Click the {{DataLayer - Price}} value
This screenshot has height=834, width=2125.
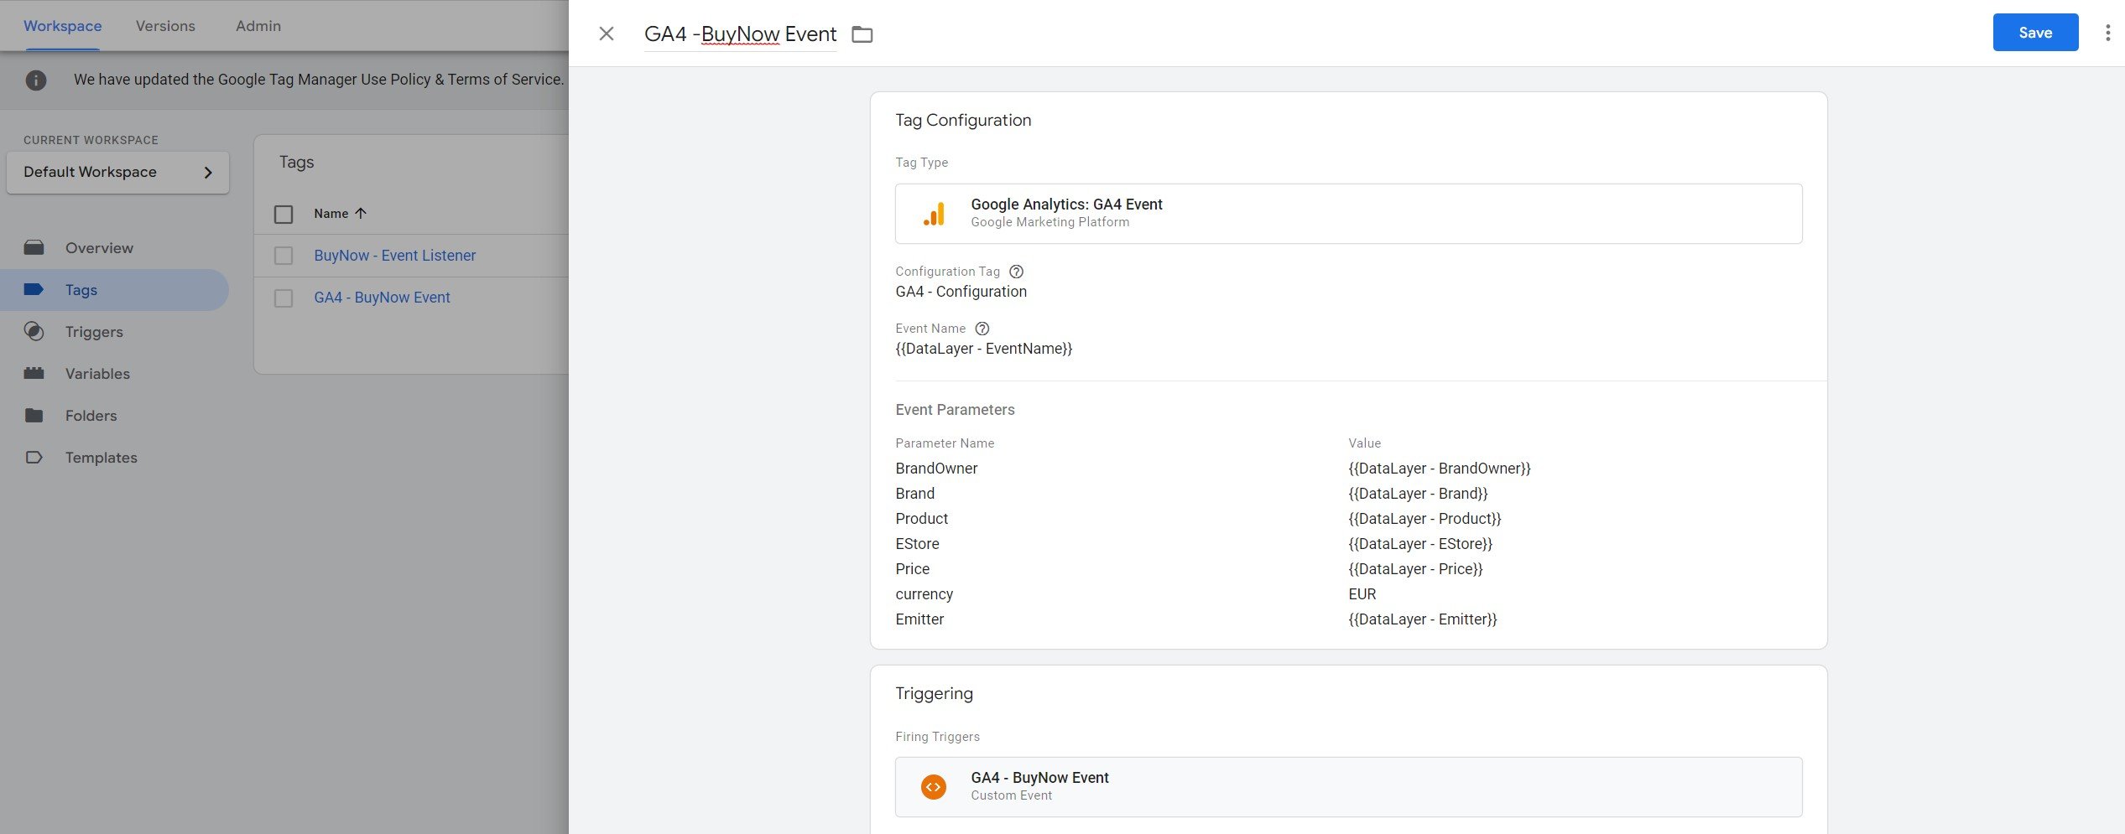pyautogui.click(x=1415, y=569)
